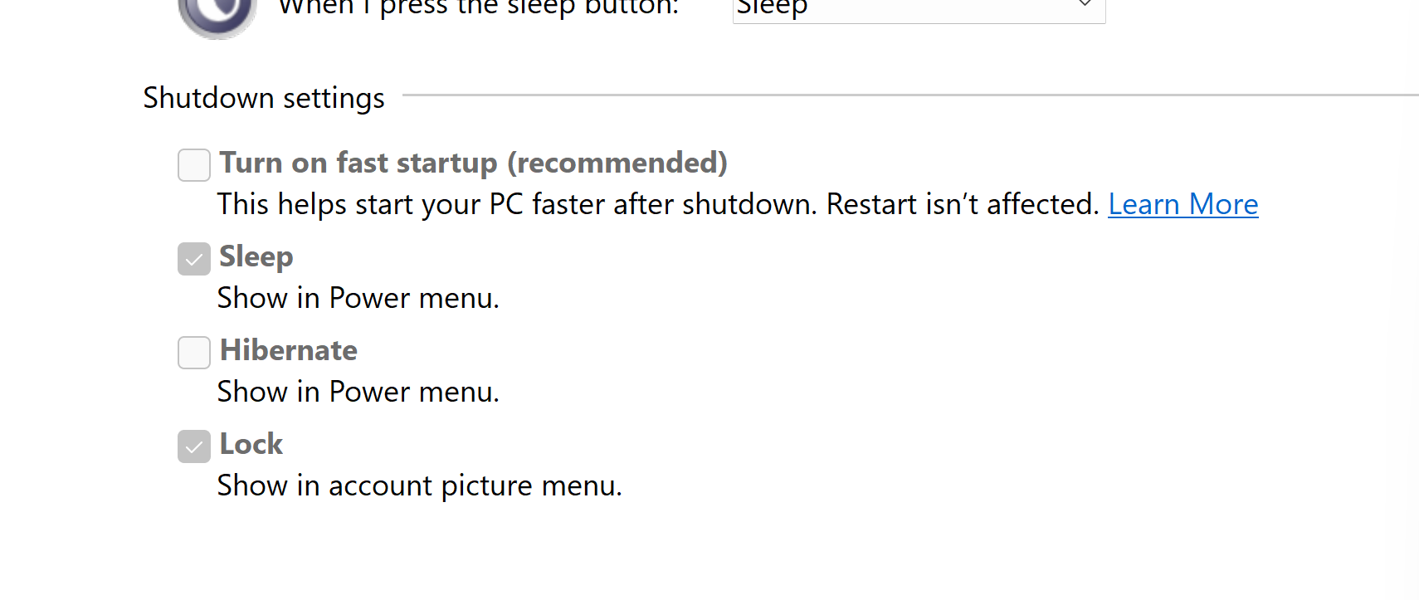Screen dimensions: 1419x600
Task: Click the bold Sleep option label
Action: pyautogui.click(x=256, y=256)
